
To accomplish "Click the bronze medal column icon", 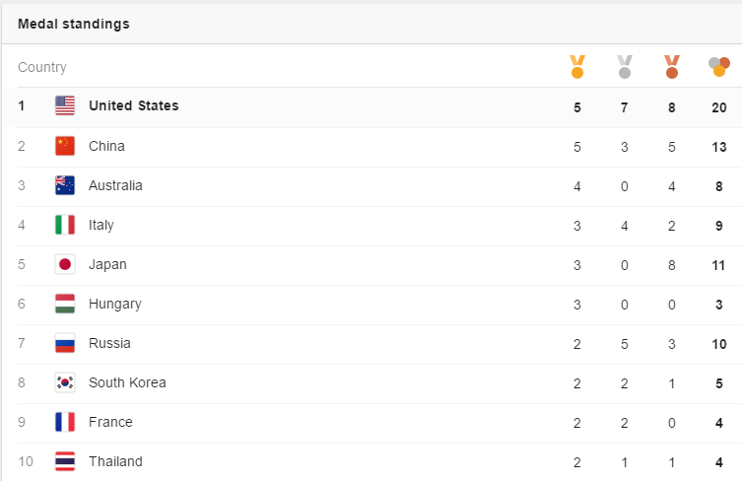I will pos(672,67).
